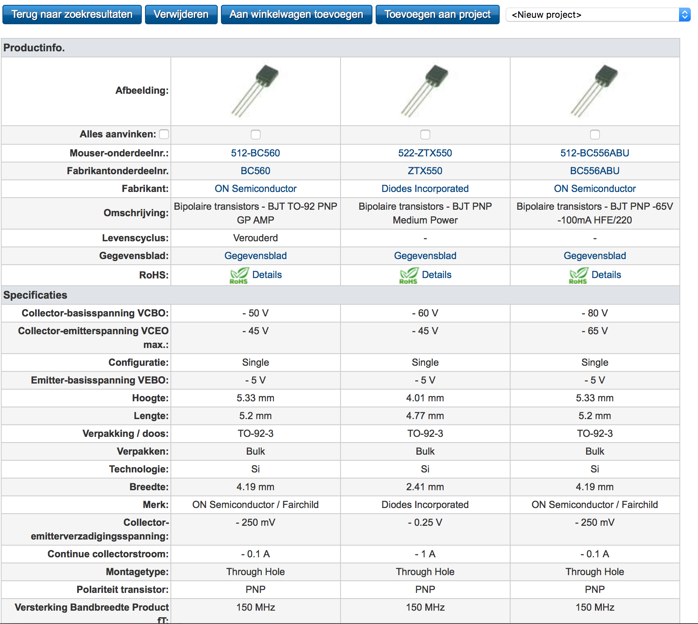Open the Gegevensblad link for BC560
Screen dimensions: 698x624
(x=255, y=256)
